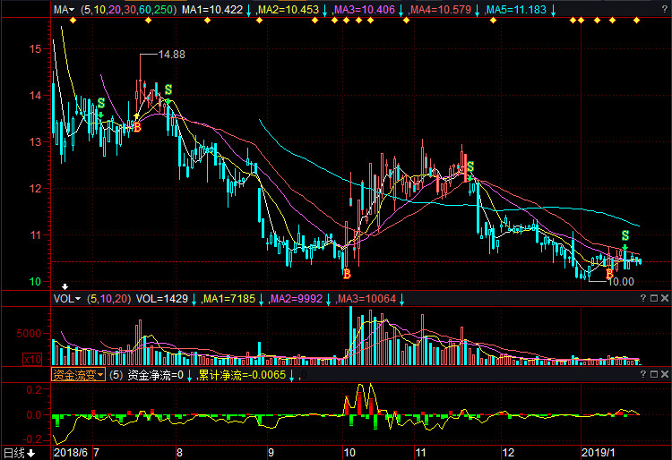672x460 pixels.
Task: Click the lone diamond marker before December
Action: click(x=493, y=20)
